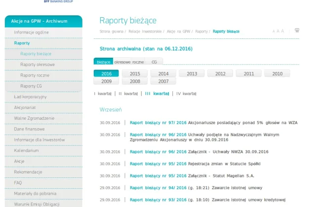
Task: Click the Raporty bieżące page title
Action: [128, 21]
